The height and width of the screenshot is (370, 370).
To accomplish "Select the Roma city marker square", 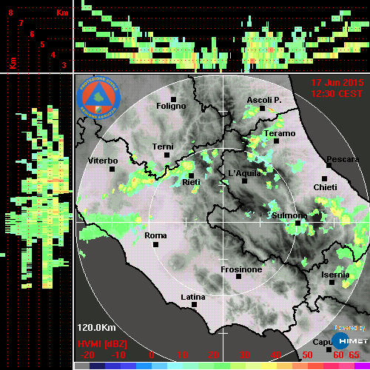I will [x=155, y=245].
